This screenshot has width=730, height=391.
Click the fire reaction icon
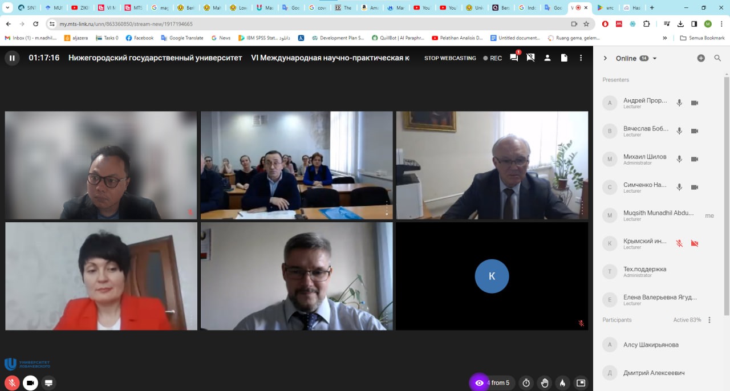click(562, 383)
